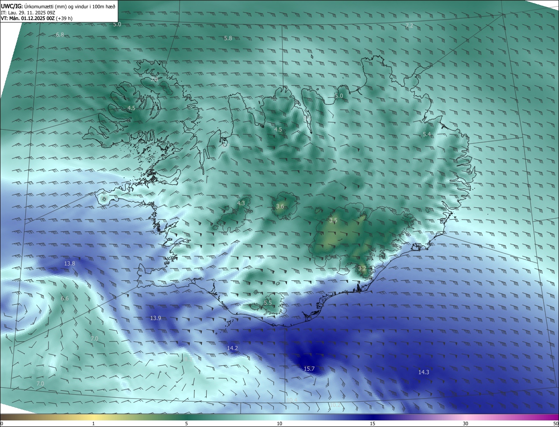Click the 50 tick on the color scale
The height and width of the screenshot is (427, 559).
[x=556, y=424]
